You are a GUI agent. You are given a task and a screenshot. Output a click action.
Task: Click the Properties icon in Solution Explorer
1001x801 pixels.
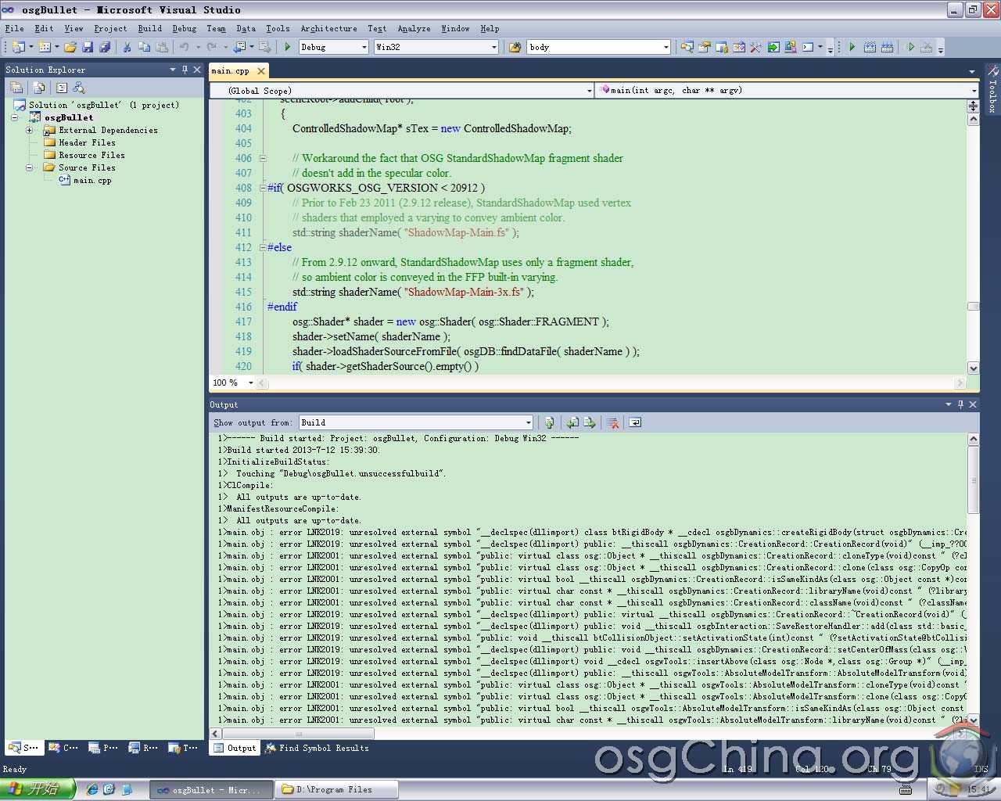(16, 88)
